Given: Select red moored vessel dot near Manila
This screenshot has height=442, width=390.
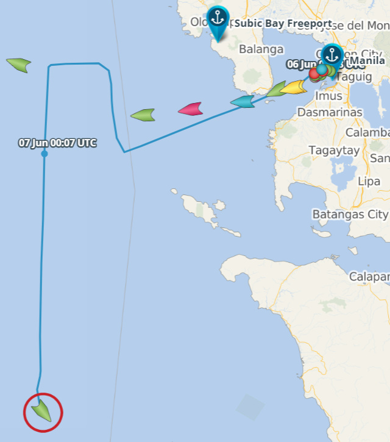Looking at the screenshot, I should click(x=314, y=74).
